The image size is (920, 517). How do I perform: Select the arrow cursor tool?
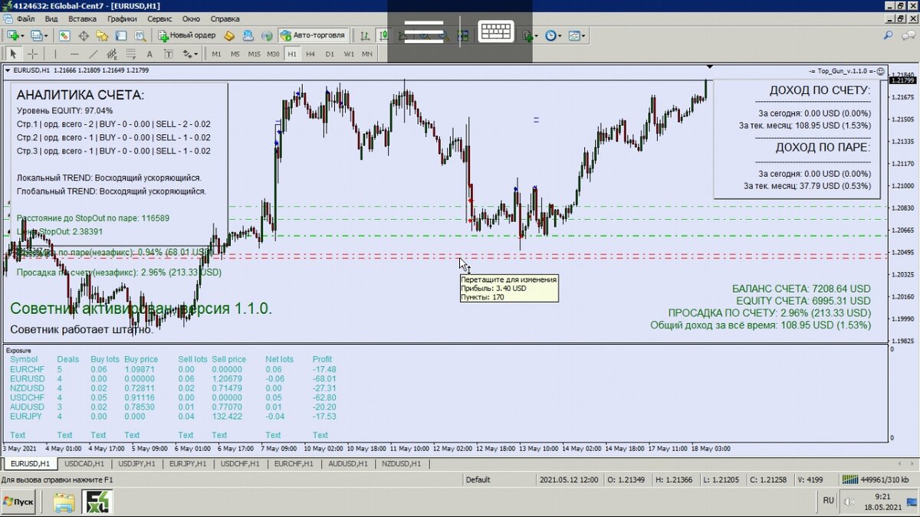pos(13,54)
